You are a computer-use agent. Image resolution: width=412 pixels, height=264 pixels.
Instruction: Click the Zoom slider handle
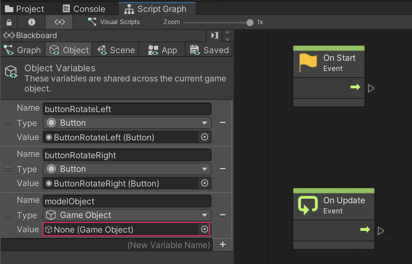[x=250, y=23]
